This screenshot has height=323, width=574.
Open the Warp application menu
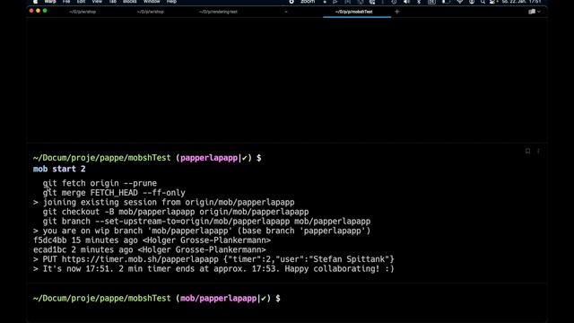pos(50,2)
